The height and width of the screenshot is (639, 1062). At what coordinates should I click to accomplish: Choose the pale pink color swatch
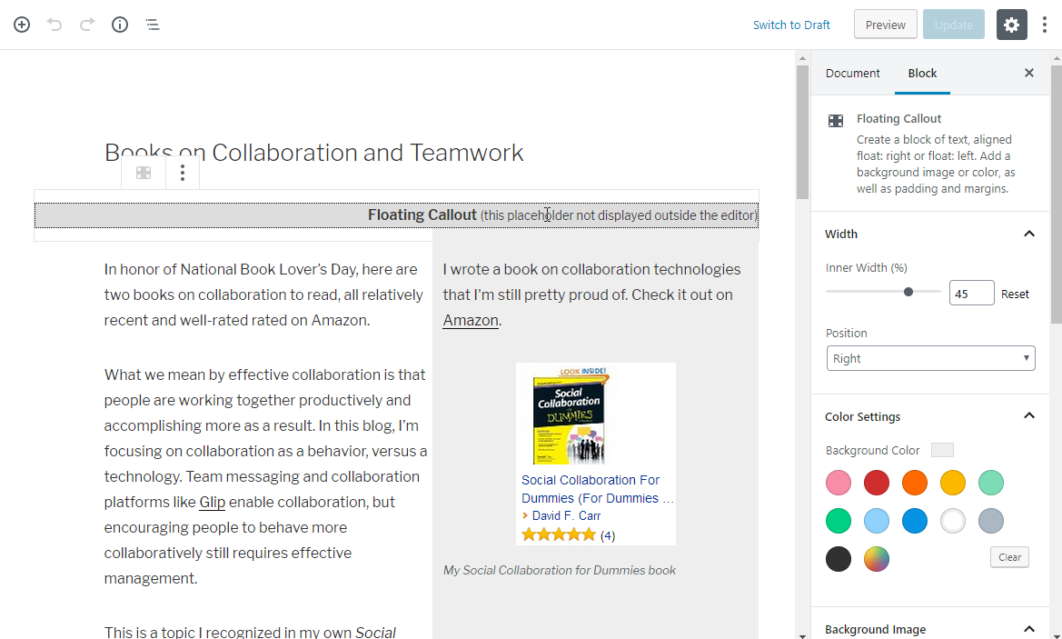839,484
